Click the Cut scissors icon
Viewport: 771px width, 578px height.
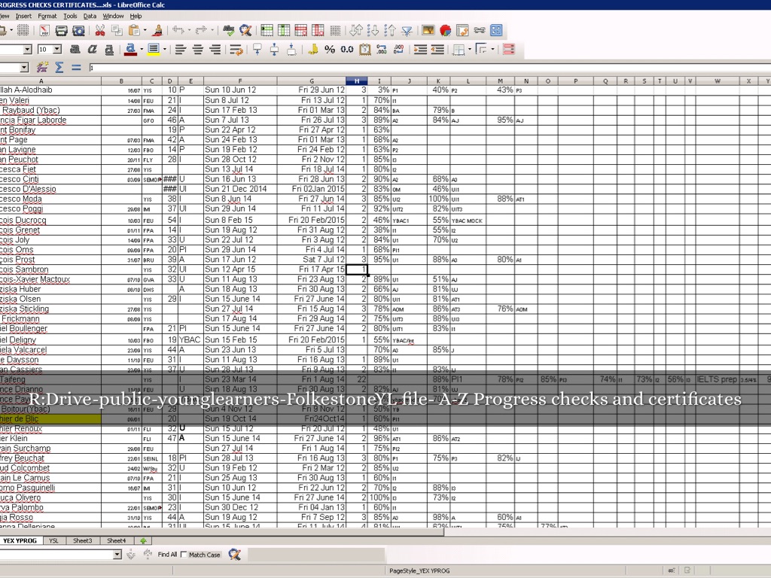tap(99, 31)
